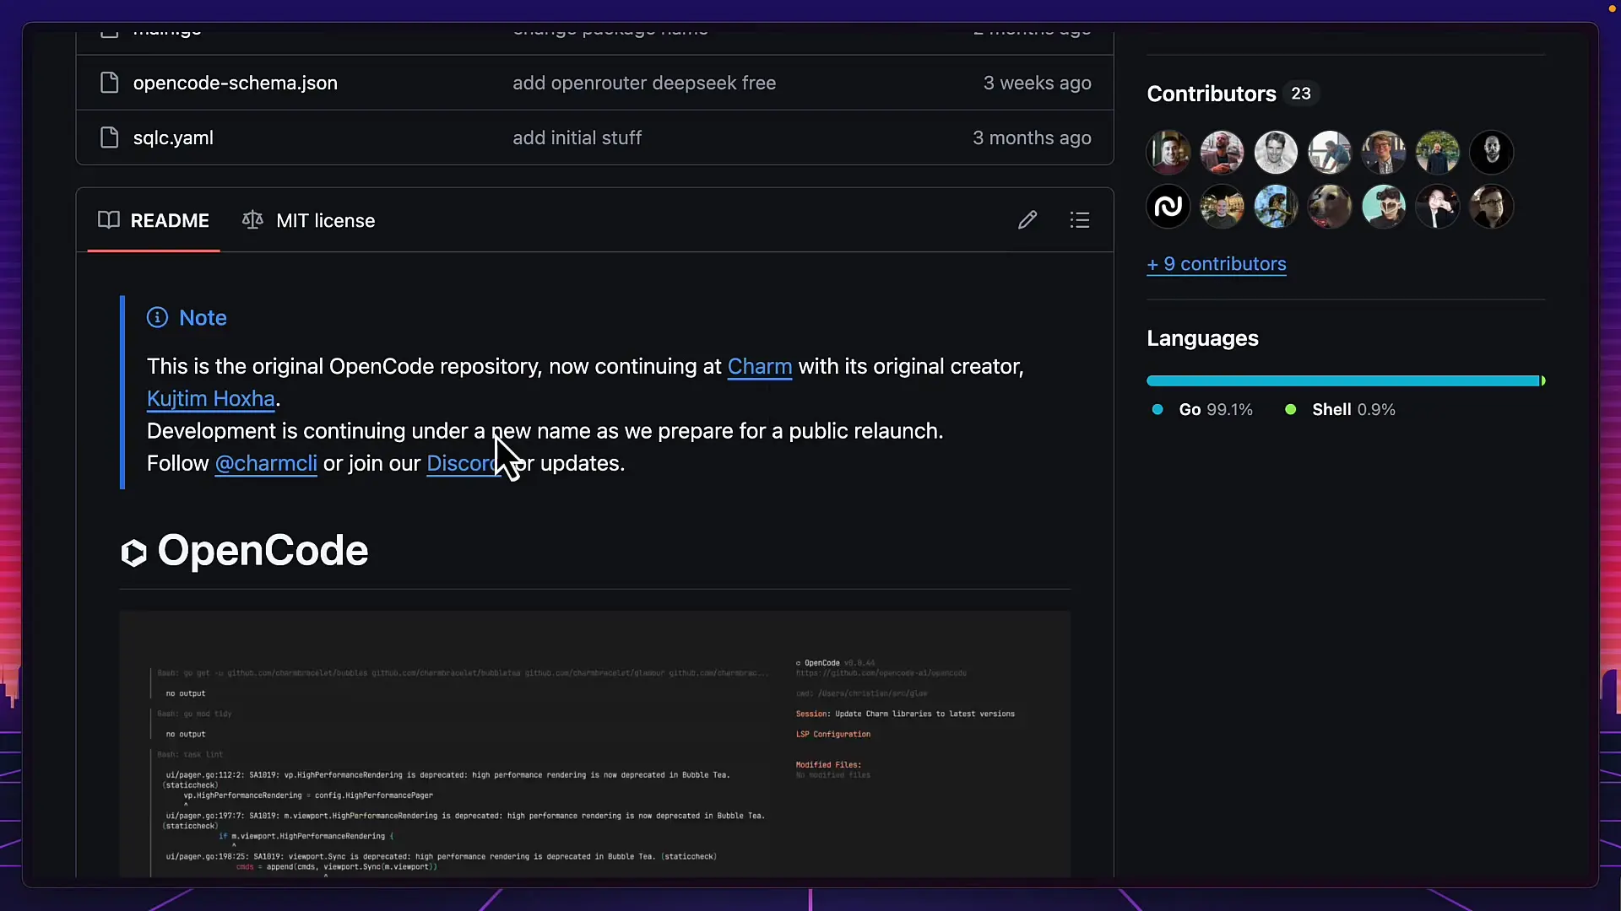
Task: Open the README outline list icon
Action: tap(1080, 220)
